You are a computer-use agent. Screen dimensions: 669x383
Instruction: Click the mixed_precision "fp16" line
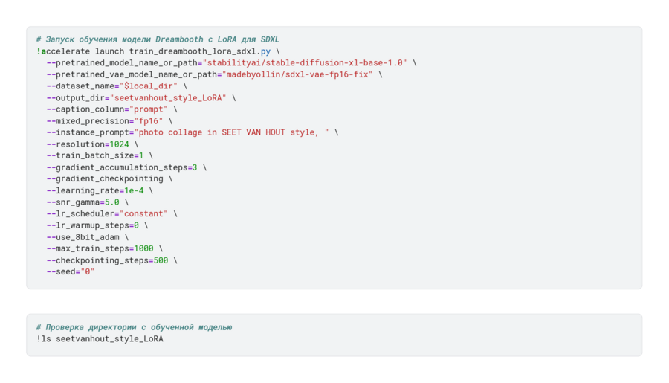click(x=109, y=120)
